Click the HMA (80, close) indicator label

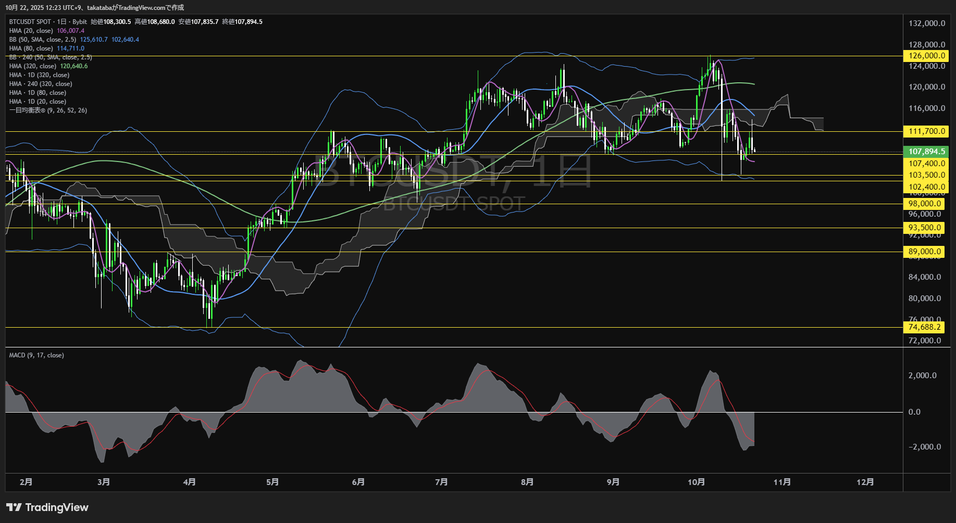31,48
